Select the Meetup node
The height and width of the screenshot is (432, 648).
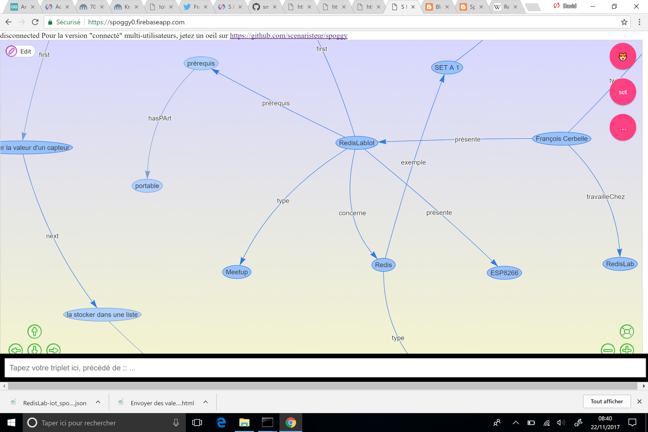237,272
